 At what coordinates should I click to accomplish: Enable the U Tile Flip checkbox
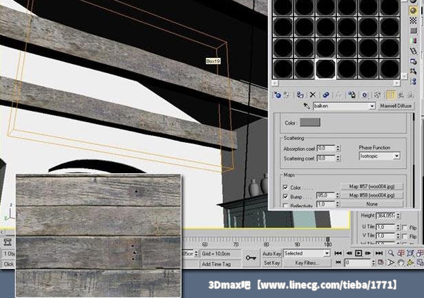pos(404,227)
